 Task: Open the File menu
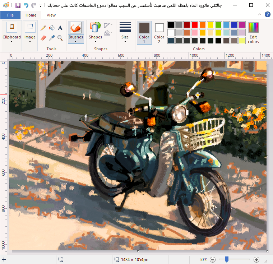point(10,15)
